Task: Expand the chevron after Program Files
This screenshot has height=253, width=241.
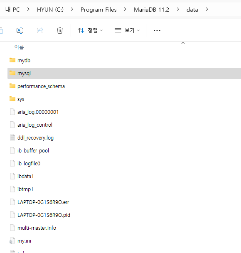Action: [x=125, y=10]
